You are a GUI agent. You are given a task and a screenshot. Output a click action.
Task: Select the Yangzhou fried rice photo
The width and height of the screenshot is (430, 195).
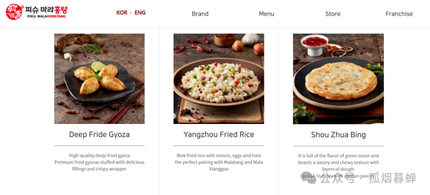coord(219,79)
